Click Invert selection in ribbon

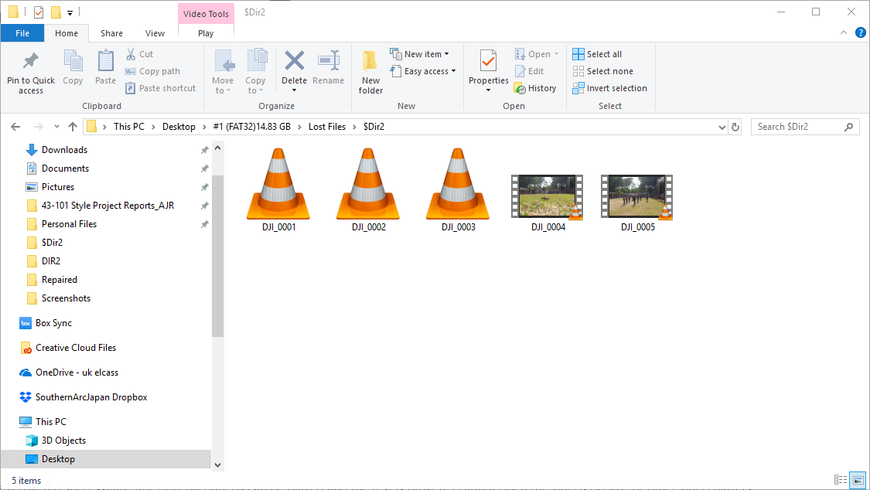(609, 88)
